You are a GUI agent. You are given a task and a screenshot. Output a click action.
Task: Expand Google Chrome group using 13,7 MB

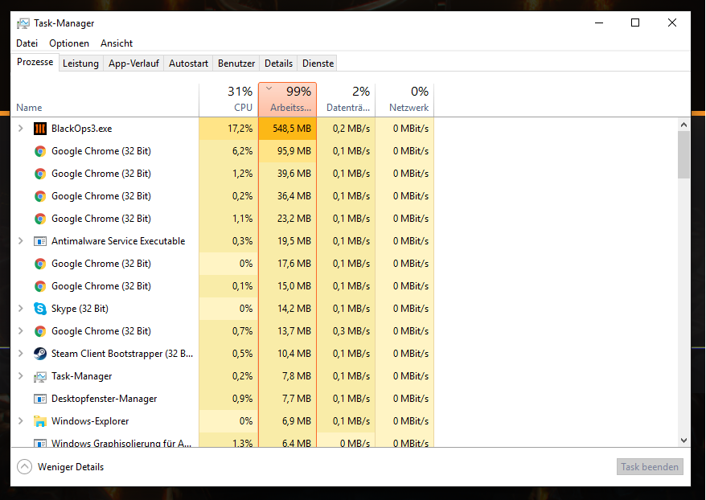(20, 330)
